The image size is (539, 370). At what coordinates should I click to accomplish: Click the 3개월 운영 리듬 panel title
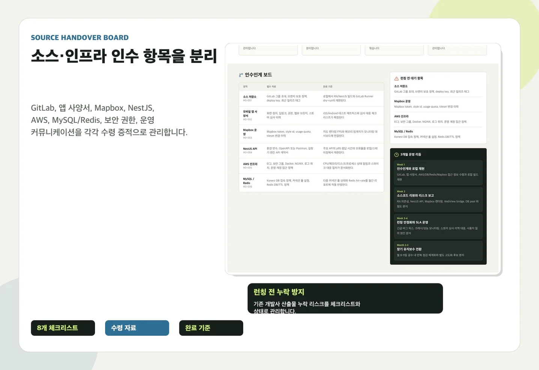[411, 154]
